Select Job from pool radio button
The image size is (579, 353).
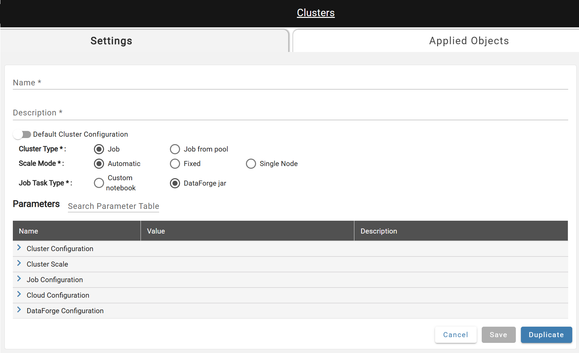click(175, 149)
